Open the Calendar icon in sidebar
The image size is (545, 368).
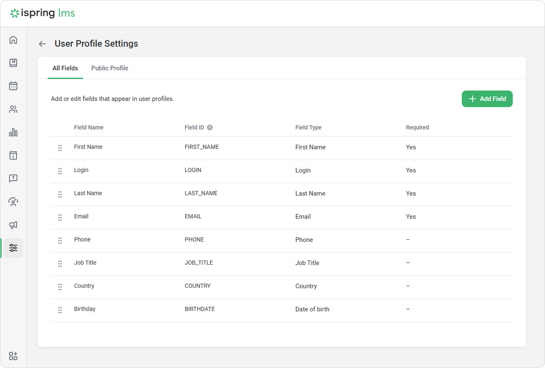tap(13, 86)
